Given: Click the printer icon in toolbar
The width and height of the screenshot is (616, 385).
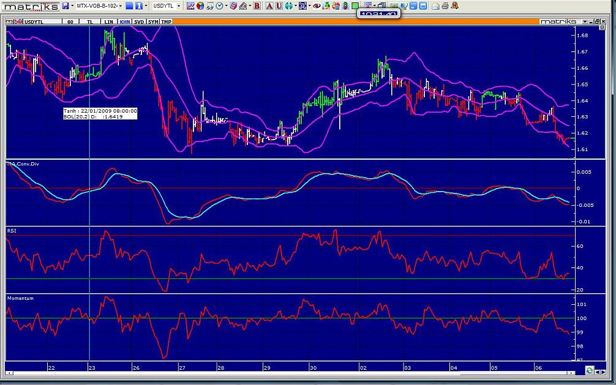Looking at the screenshot, I should pos(445,6).
